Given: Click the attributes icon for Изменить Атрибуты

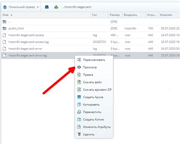Looking at the screenshot, I should (x=79, y=127).
